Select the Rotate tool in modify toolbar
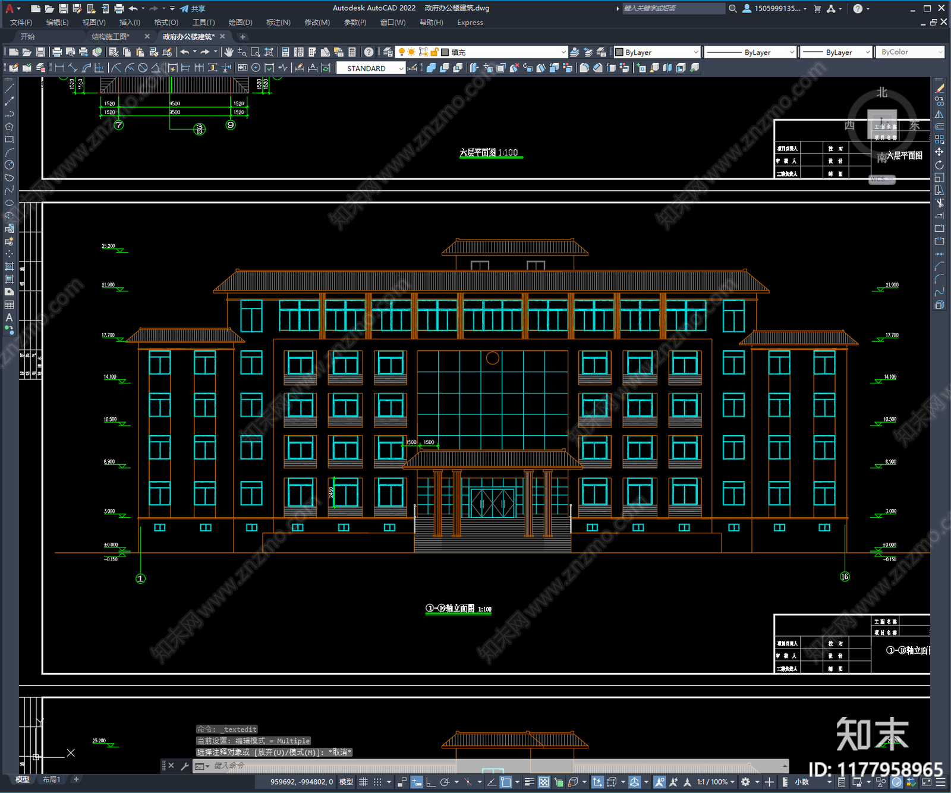This screenshot has height=793, width=951. 940,165
